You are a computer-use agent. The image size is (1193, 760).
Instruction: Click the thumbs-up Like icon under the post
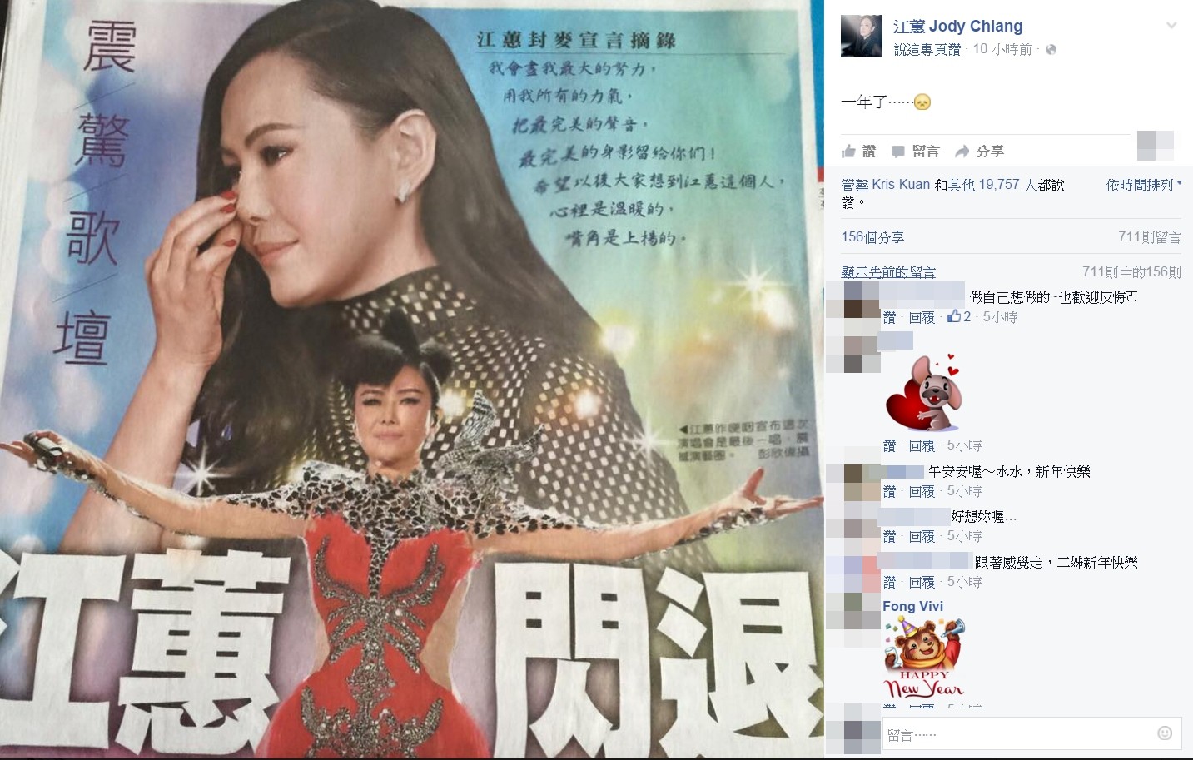[x=848, y=151]
